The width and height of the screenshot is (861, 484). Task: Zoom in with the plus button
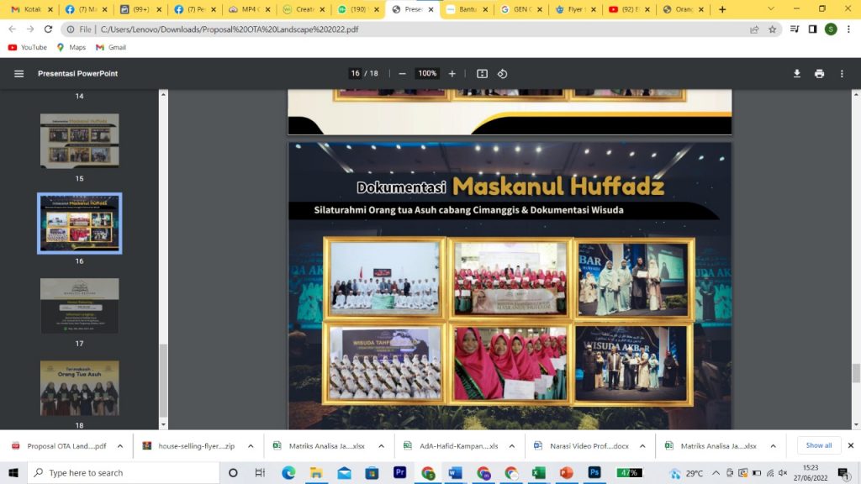[x=452, y=74]
